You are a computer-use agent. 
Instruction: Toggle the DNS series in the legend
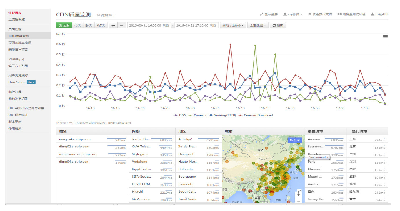pyautogui.click(x=180, y=115)
